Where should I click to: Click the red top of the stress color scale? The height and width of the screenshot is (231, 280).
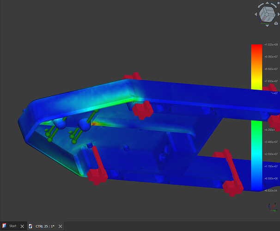[x=256, y=48]
